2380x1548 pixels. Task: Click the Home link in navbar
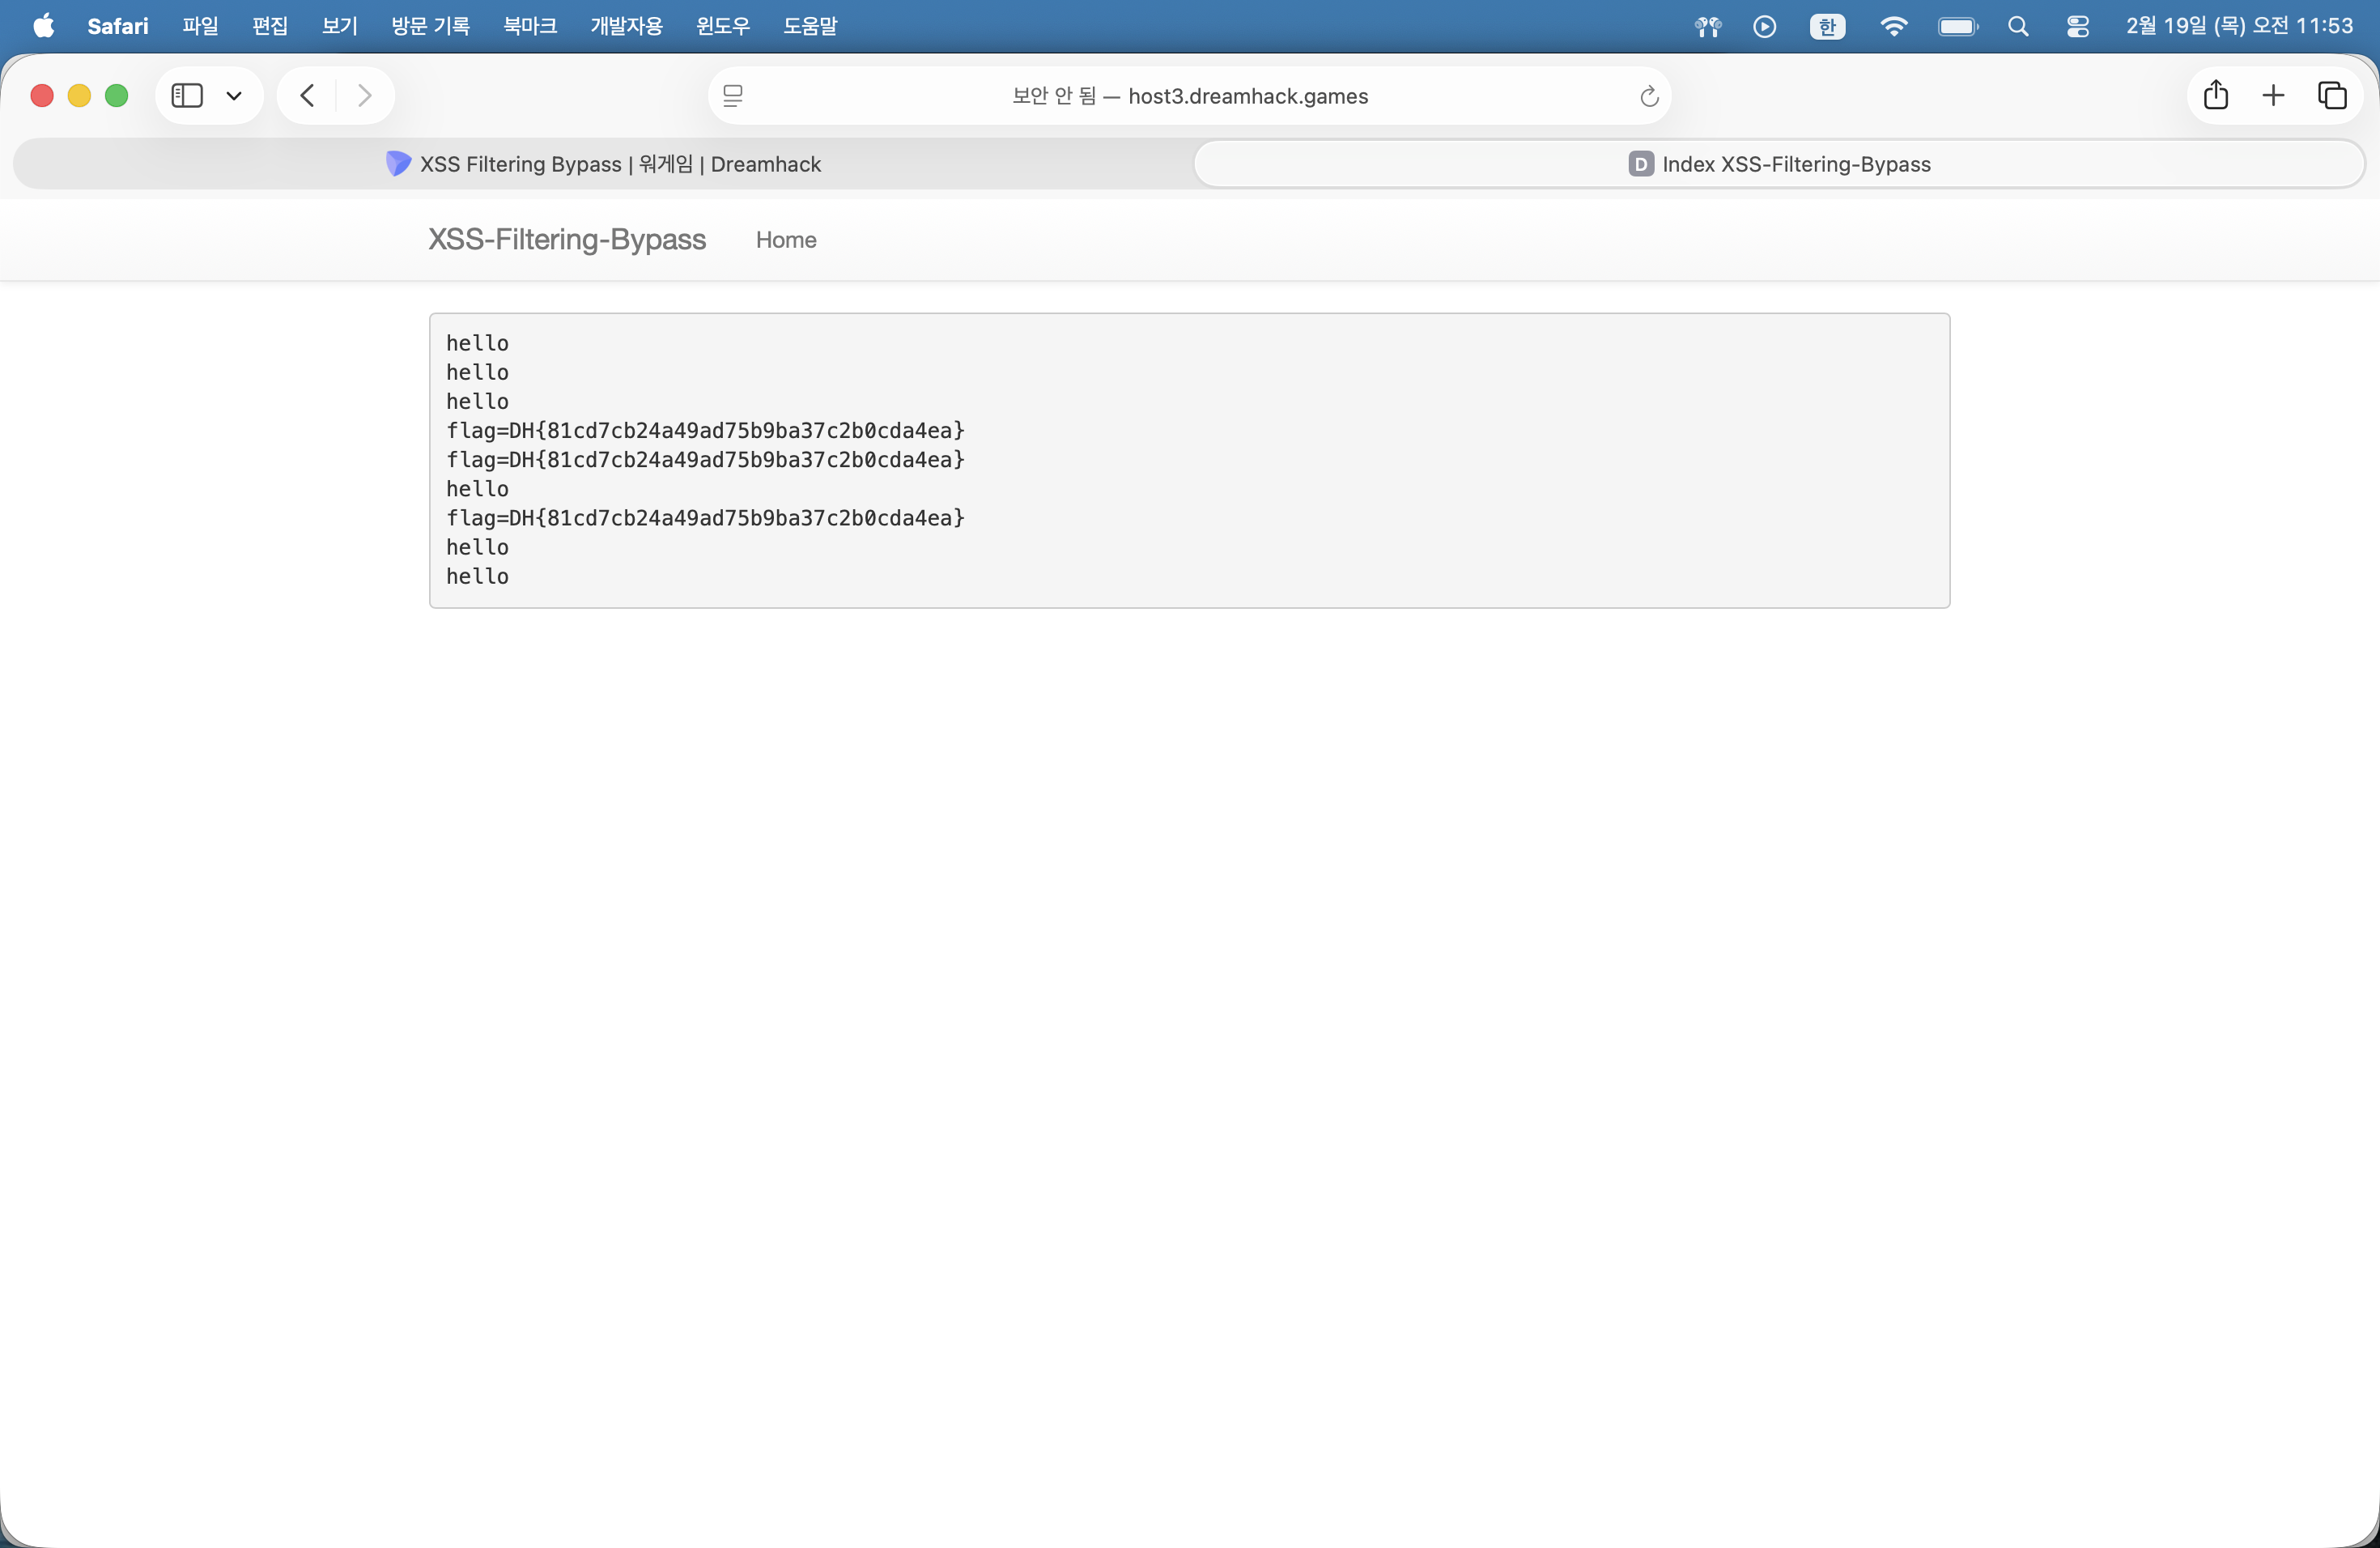786,240
